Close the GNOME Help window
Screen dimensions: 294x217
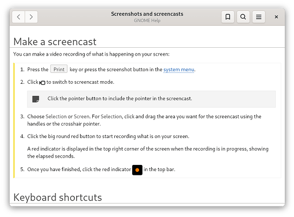(276, 17)
